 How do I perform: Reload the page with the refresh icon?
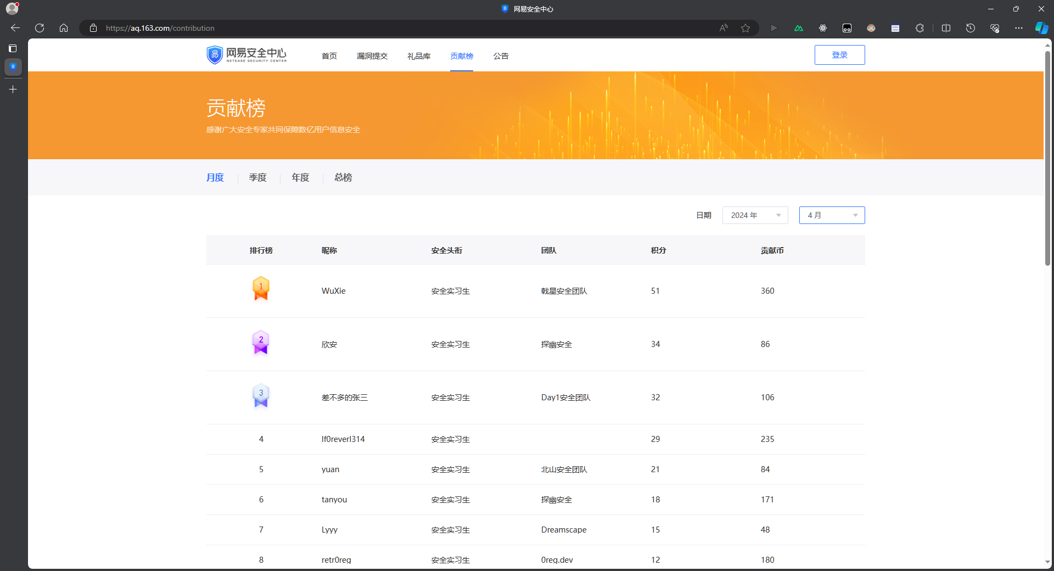[40, 28]
